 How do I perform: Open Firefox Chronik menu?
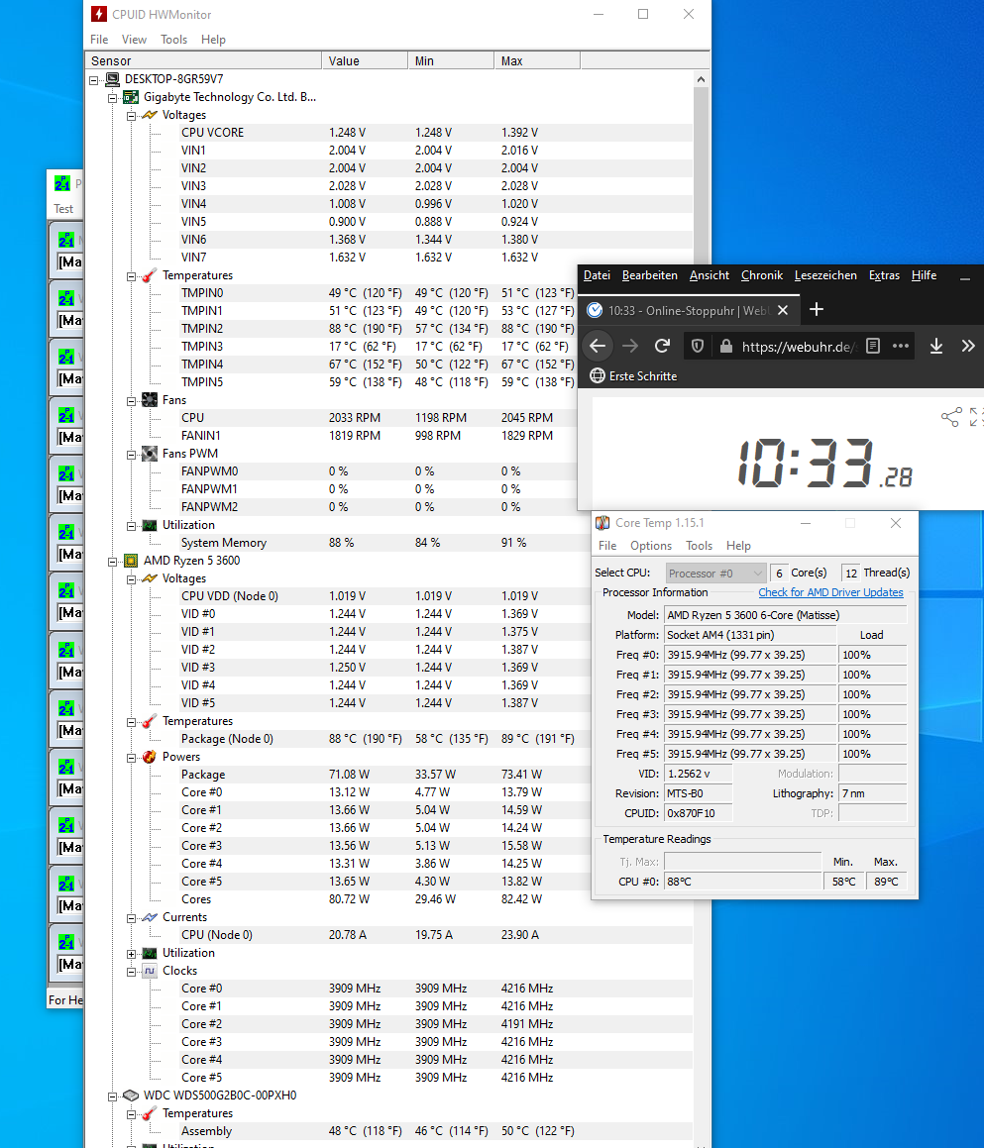point(762,275)
